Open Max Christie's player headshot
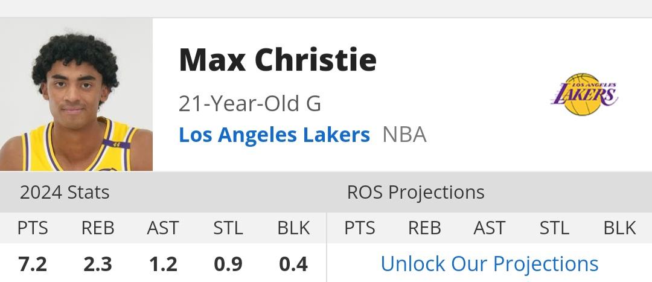This screenshot has width=652, height=282. (x=76, y=94)
